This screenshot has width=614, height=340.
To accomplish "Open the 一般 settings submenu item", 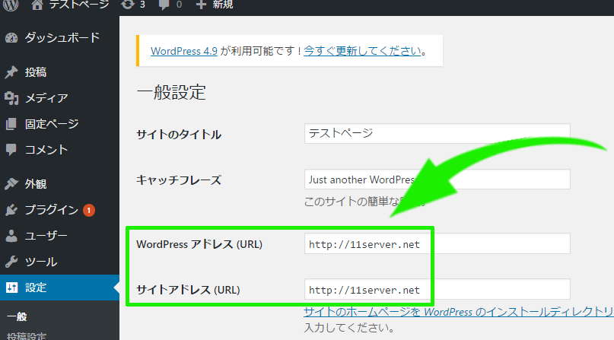I will pos(17,316).
